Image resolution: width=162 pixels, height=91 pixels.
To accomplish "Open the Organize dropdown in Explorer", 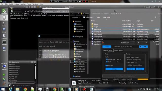I will 76,17.
